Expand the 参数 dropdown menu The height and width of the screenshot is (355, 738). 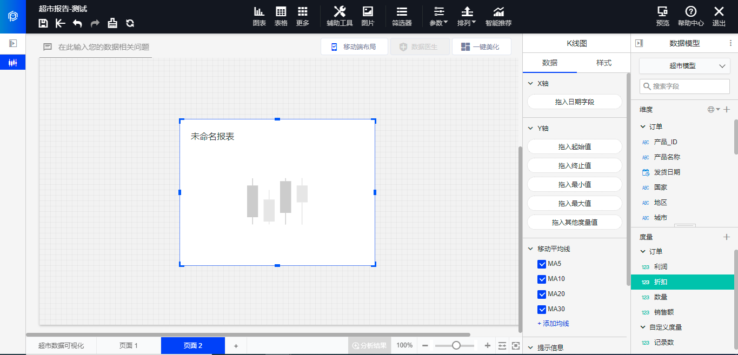pyautogui.click(x=438, y=16)
